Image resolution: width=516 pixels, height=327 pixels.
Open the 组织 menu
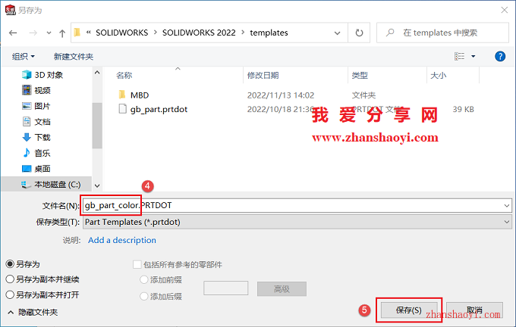tap(24, 57)
